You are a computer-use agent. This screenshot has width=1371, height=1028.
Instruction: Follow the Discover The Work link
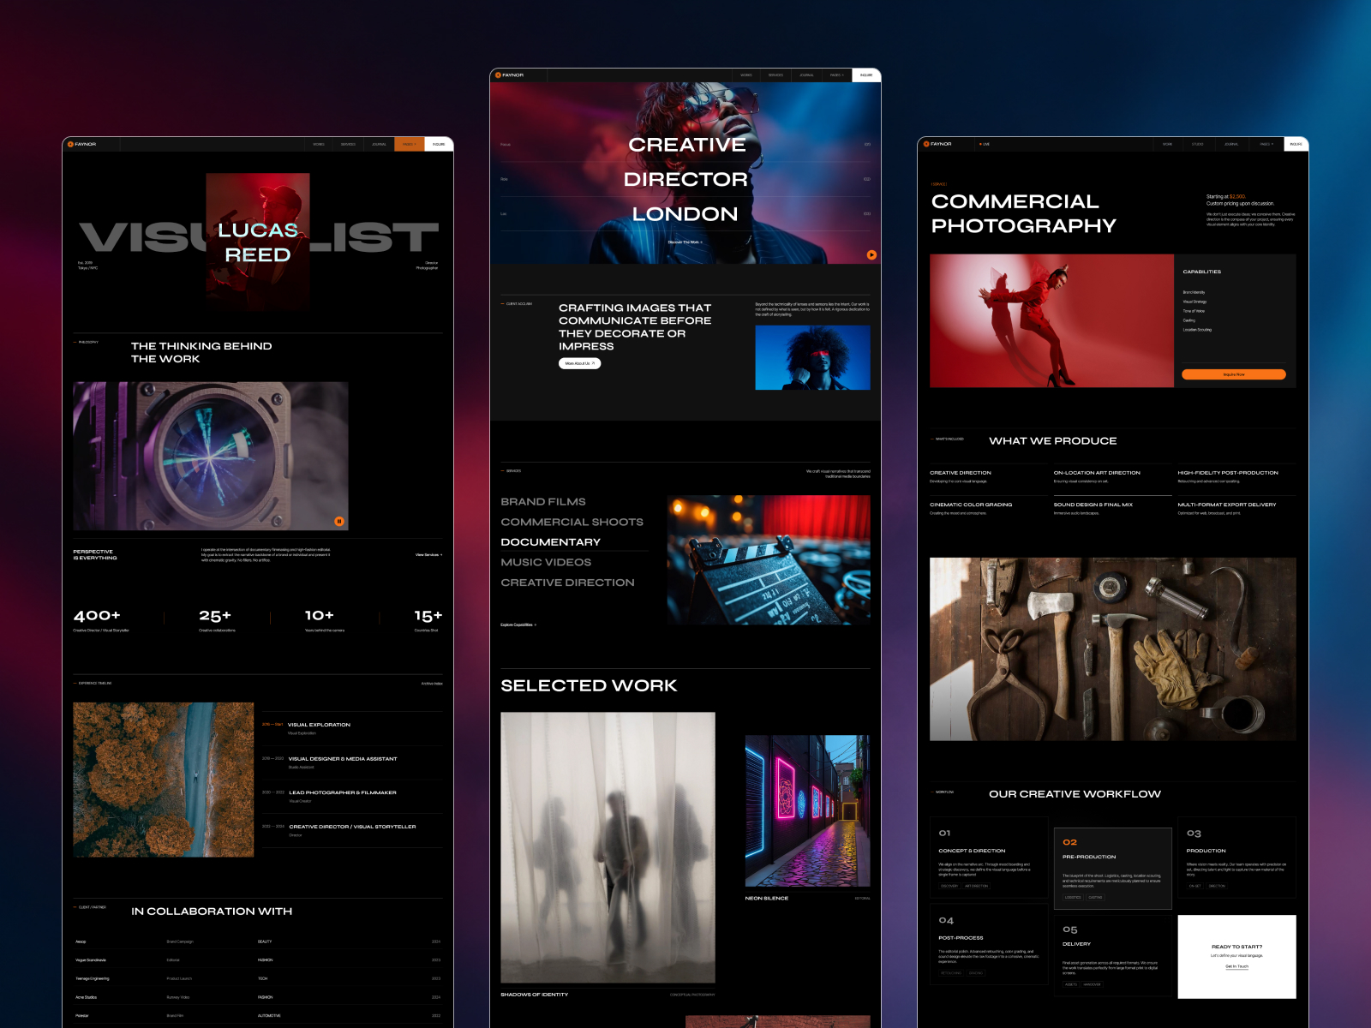(x=685, y=242)
